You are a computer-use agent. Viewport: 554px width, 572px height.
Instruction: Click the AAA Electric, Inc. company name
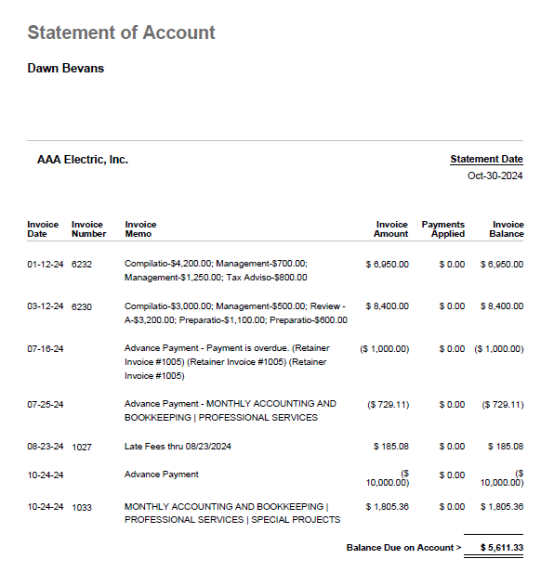pos(83,160)
